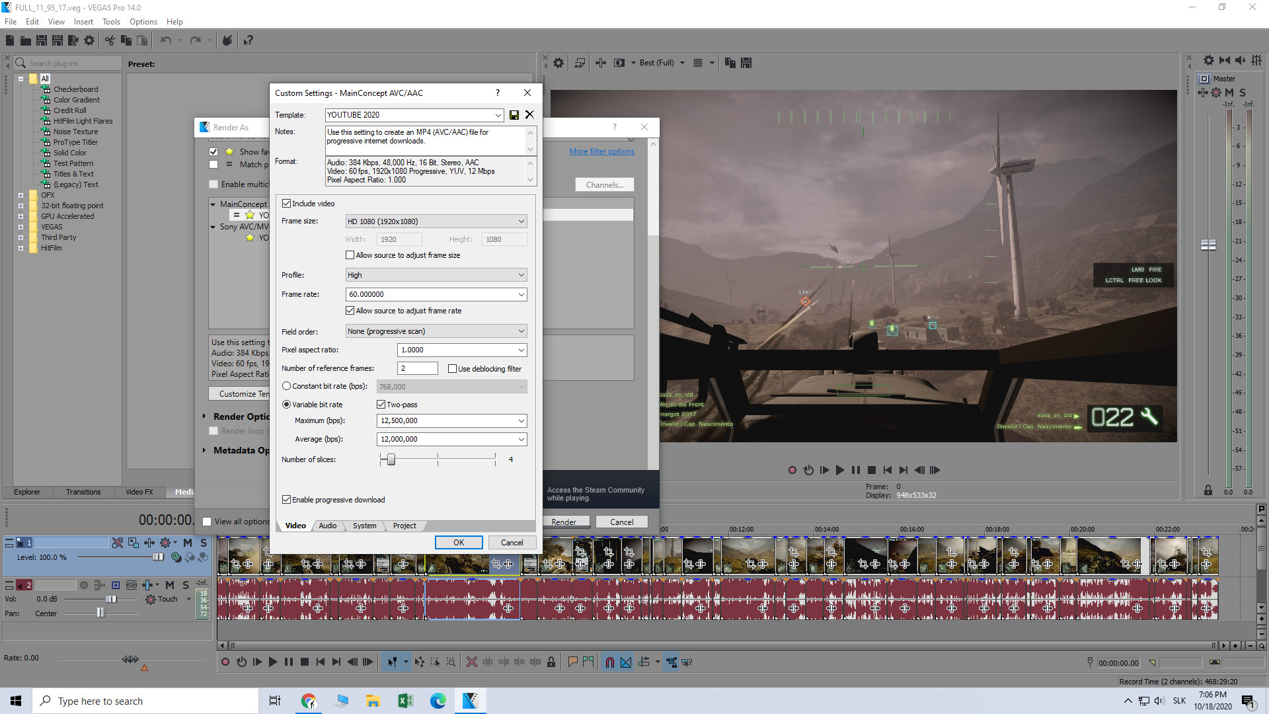The image size is (1269, 714).
Task: Enable snapping magnet on timeline toolbar
Action: [609, 662]
